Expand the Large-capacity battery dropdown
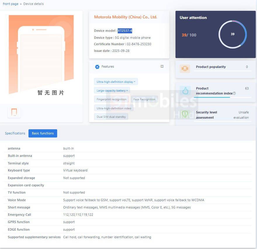This screenshot has width=257, height=249. pos(112,91)
